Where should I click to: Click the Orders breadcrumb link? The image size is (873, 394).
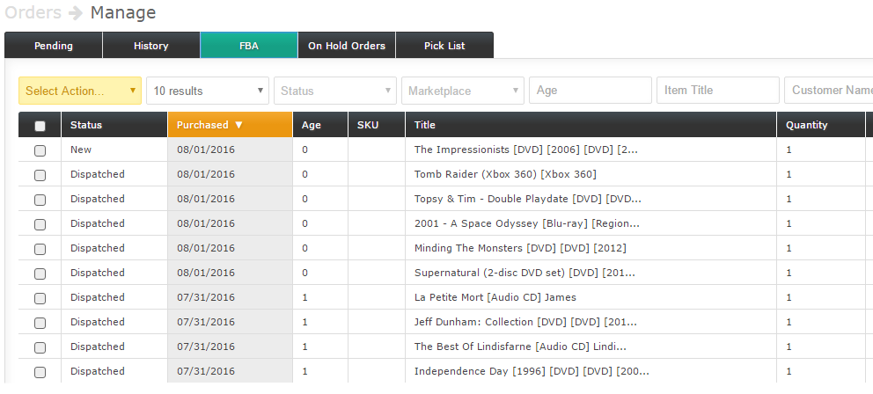[x=33, y=13]
